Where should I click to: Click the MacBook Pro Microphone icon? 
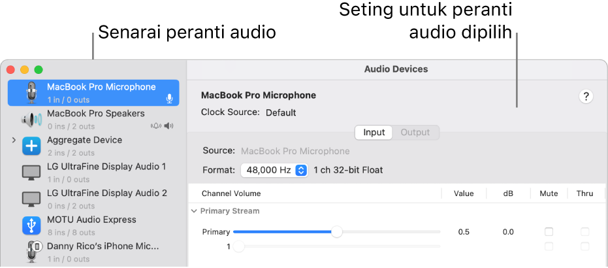click(31, 93)
